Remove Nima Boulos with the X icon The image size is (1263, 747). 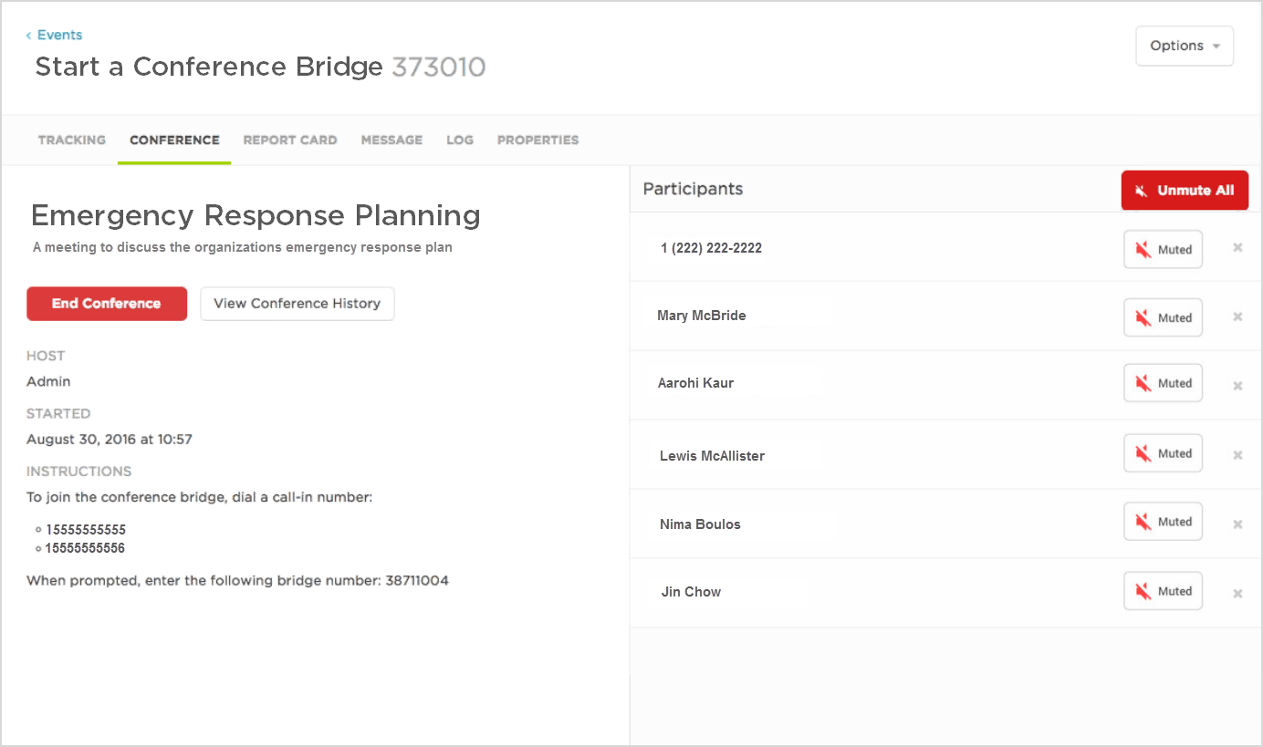pos(1237,524)
